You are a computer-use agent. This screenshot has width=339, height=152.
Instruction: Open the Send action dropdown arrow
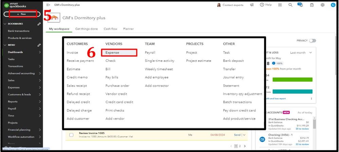pyautogui.click(x=244, y=135)
